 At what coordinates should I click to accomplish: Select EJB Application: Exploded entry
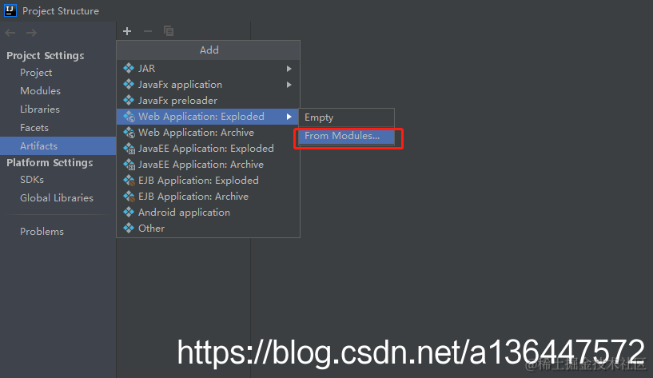208,181
